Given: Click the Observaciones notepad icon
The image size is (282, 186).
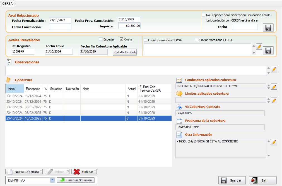Looking at the screenshot, I should pos(9,62).
